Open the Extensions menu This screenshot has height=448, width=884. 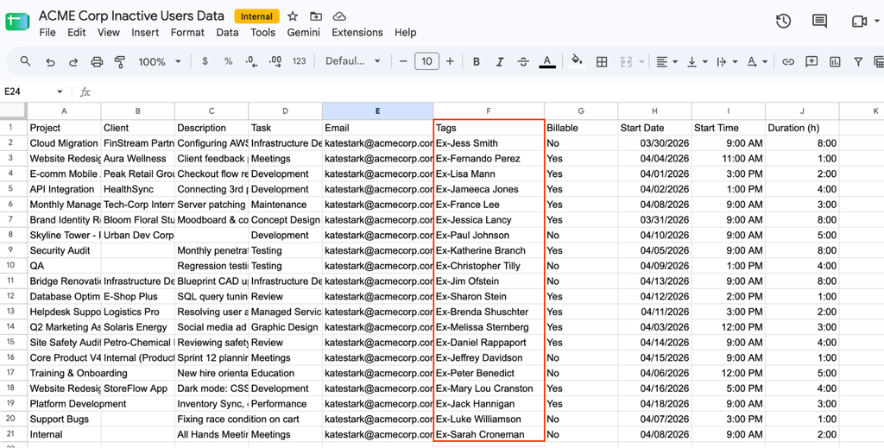[357, 33]
